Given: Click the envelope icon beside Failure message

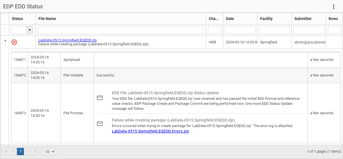Looking at the screenshot, I should tap(100, 124).
